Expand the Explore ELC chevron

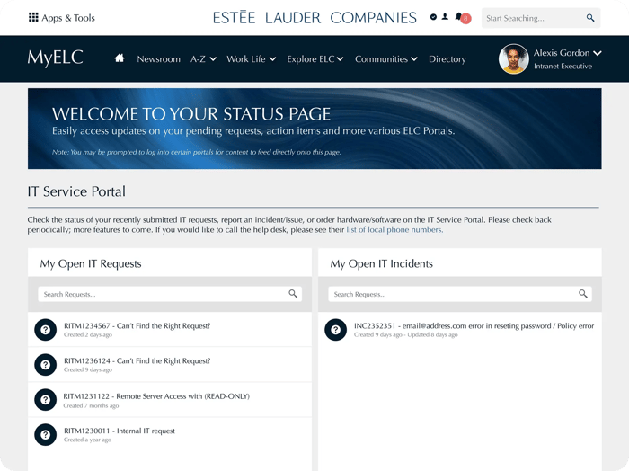[340, 59]
